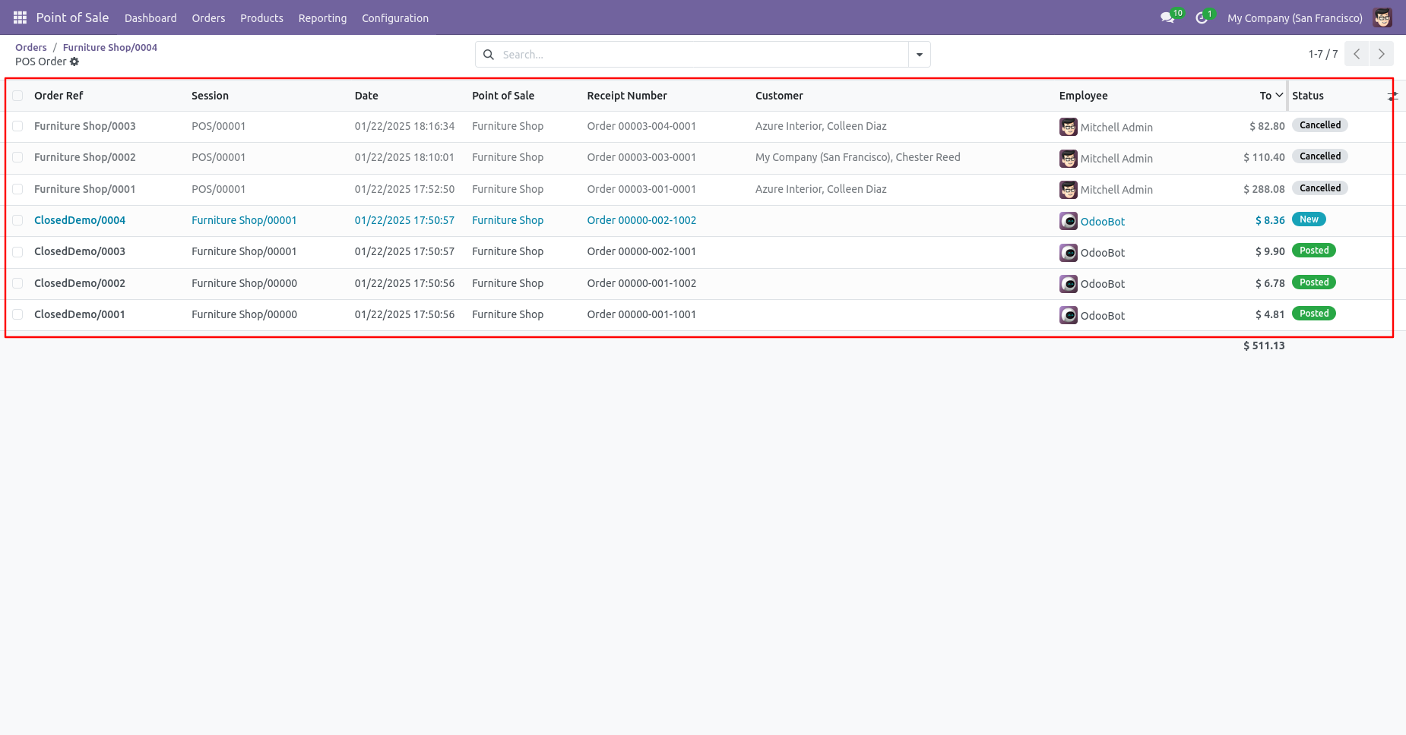Viewport: 1406px width, 735px height.
Task: Tick checkbox for ClosedDemo/0004
Action: [17, 220]
